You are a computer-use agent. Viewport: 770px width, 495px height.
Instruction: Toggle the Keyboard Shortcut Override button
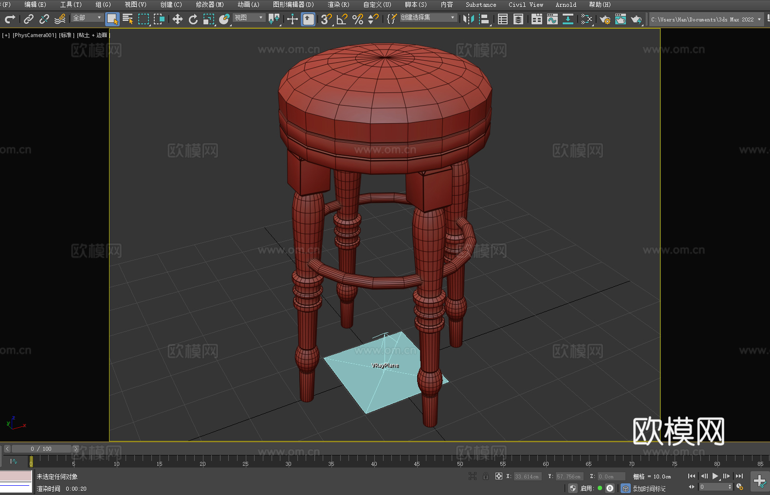tap(308, 19)
